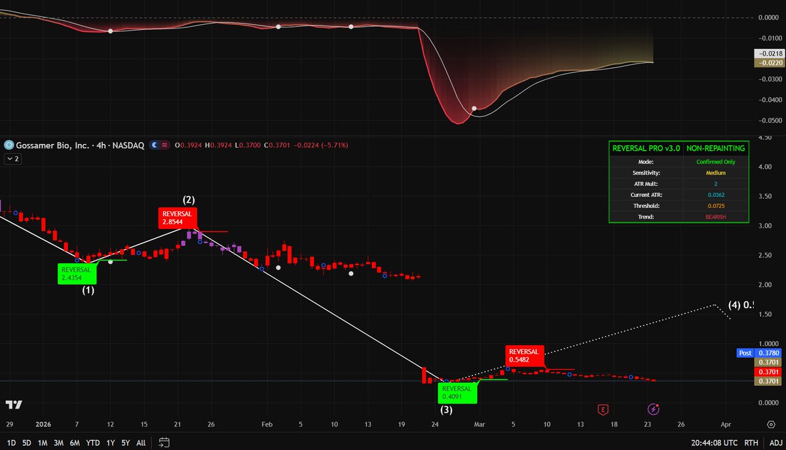This screenshot has height=450, width=786.
Task: Click the wave label (3)
Action: click(x=446, y=411)
